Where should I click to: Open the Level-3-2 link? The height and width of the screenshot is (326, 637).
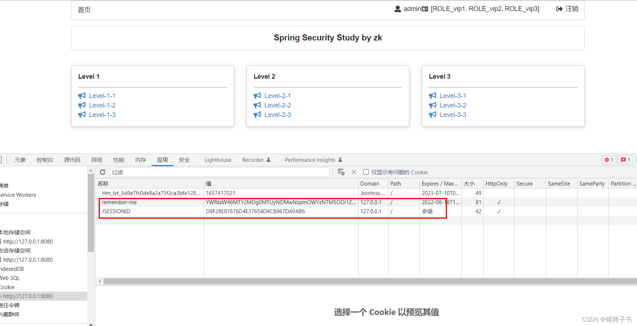[453, 105]
